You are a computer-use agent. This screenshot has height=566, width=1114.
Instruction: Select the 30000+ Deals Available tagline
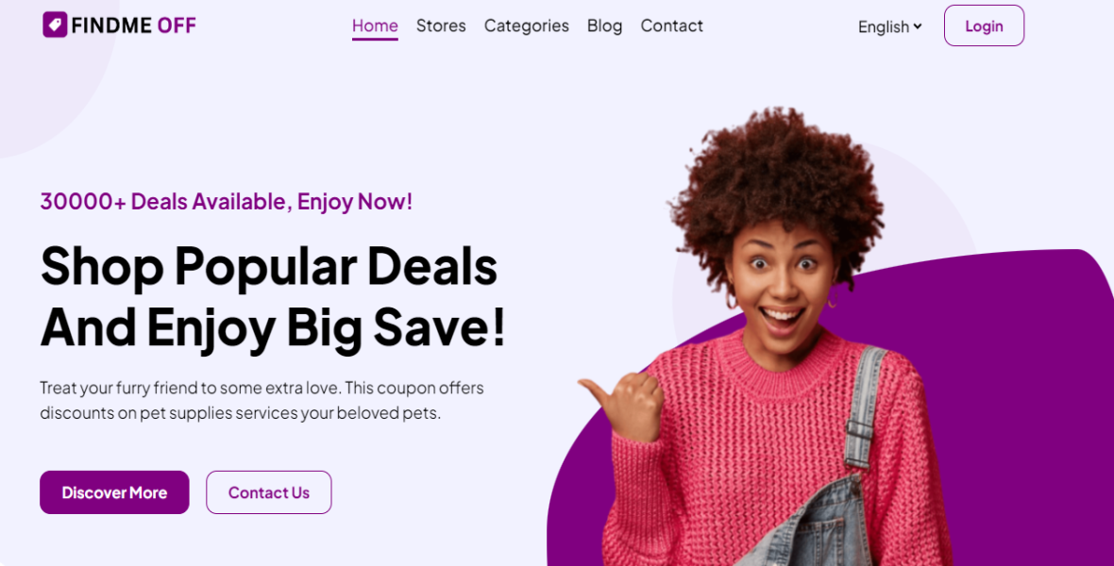pyautogui.click(x=226, y=202)
